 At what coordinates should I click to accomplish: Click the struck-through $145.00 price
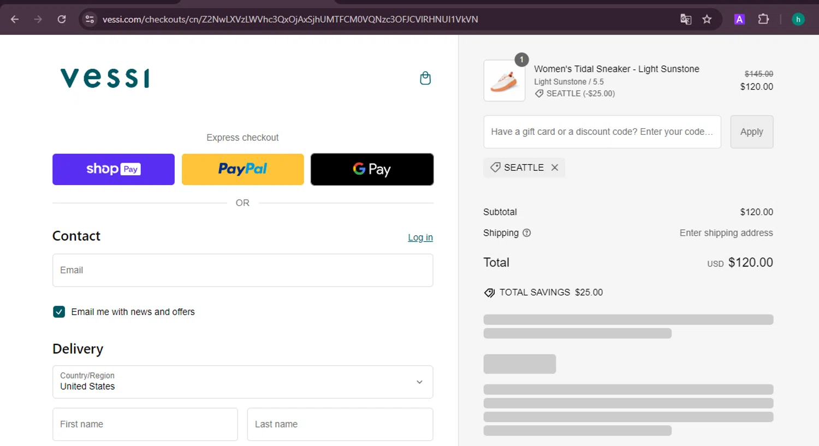click(759, 74)
